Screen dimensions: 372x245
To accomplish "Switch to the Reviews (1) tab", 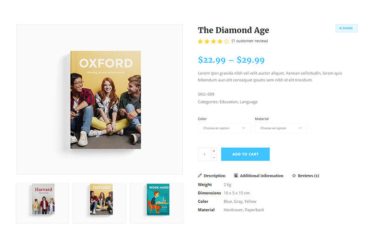I will pyautogui.click(x=308, y=176).
